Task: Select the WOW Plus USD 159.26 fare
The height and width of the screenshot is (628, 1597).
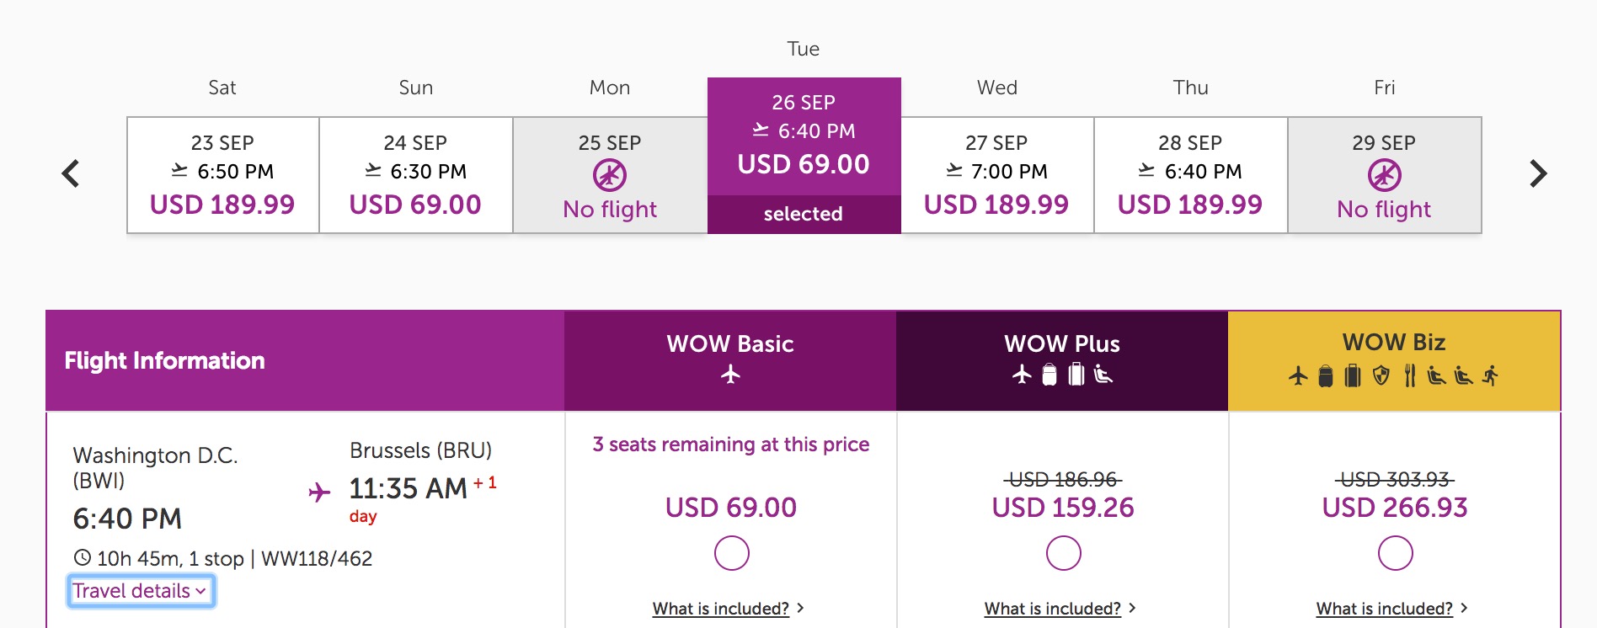Action: click(x=1063, y=553)
